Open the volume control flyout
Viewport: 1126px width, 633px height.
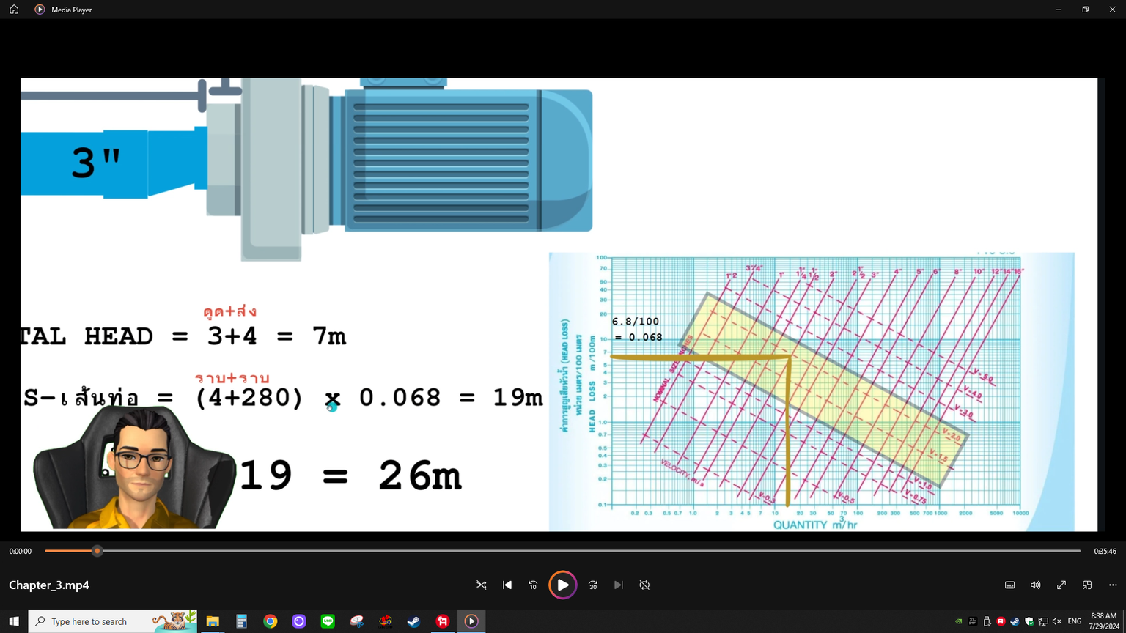coord(1035,585)
